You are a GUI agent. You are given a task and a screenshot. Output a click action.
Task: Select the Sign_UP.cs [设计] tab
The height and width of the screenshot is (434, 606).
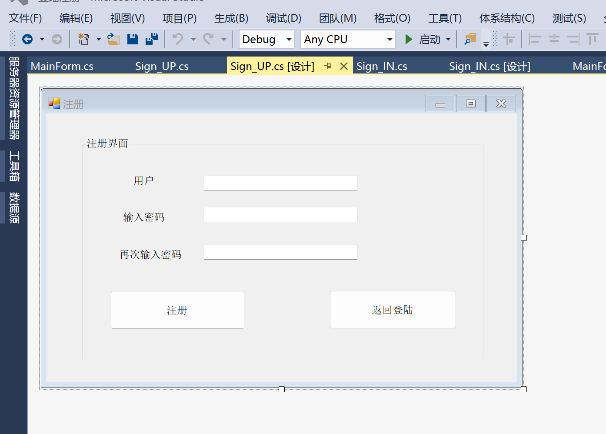272,66
